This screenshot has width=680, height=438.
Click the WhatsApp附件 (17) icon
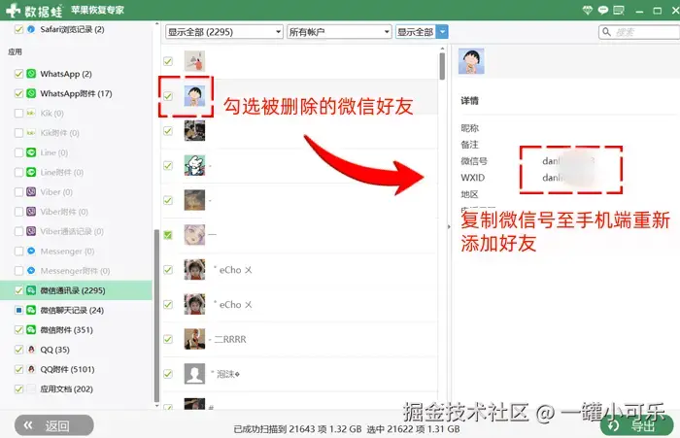click(x=31, y=93)
